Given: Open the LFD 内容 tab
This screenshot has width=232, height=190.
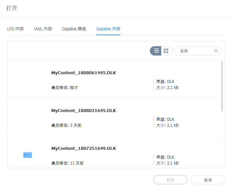Looking at the screenshot, I should click(x=15, y=29).
